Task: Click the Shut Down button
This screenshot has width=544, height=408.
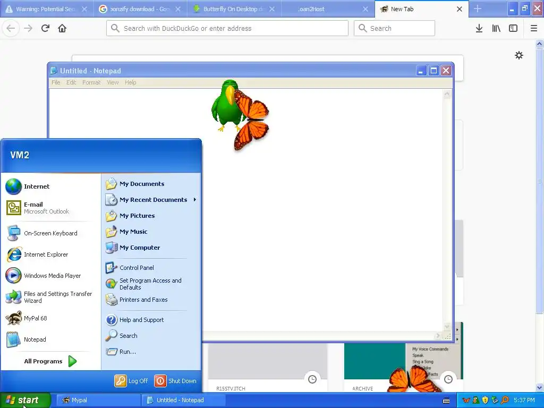Action: 175,380
